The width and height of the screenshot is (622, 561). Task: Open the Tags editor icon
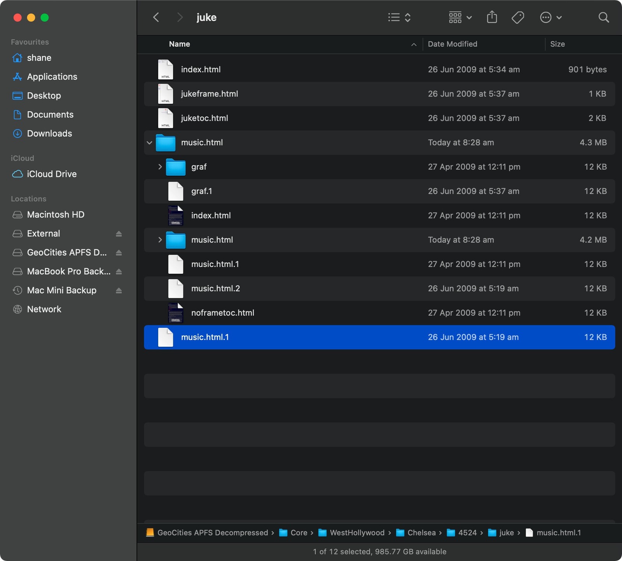coord(518,17)
